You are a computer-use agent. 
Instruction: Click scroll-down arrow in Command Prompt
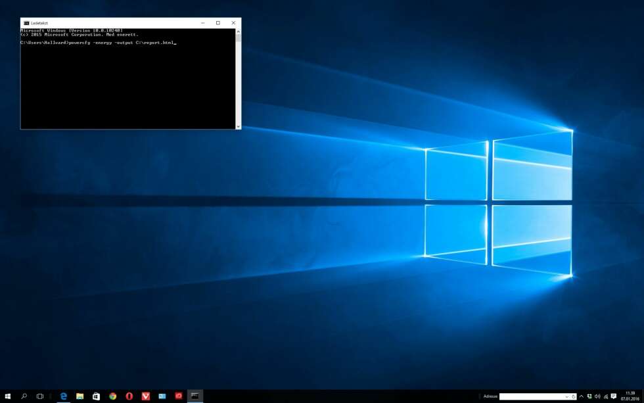pos(238,126)
